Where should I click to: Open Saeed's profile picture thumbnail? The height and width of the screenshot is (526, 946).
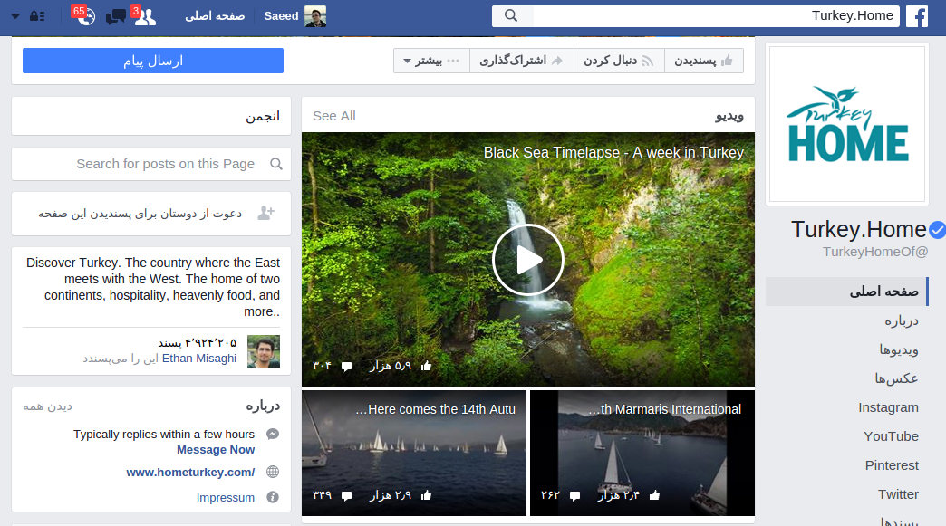point(315,16)
